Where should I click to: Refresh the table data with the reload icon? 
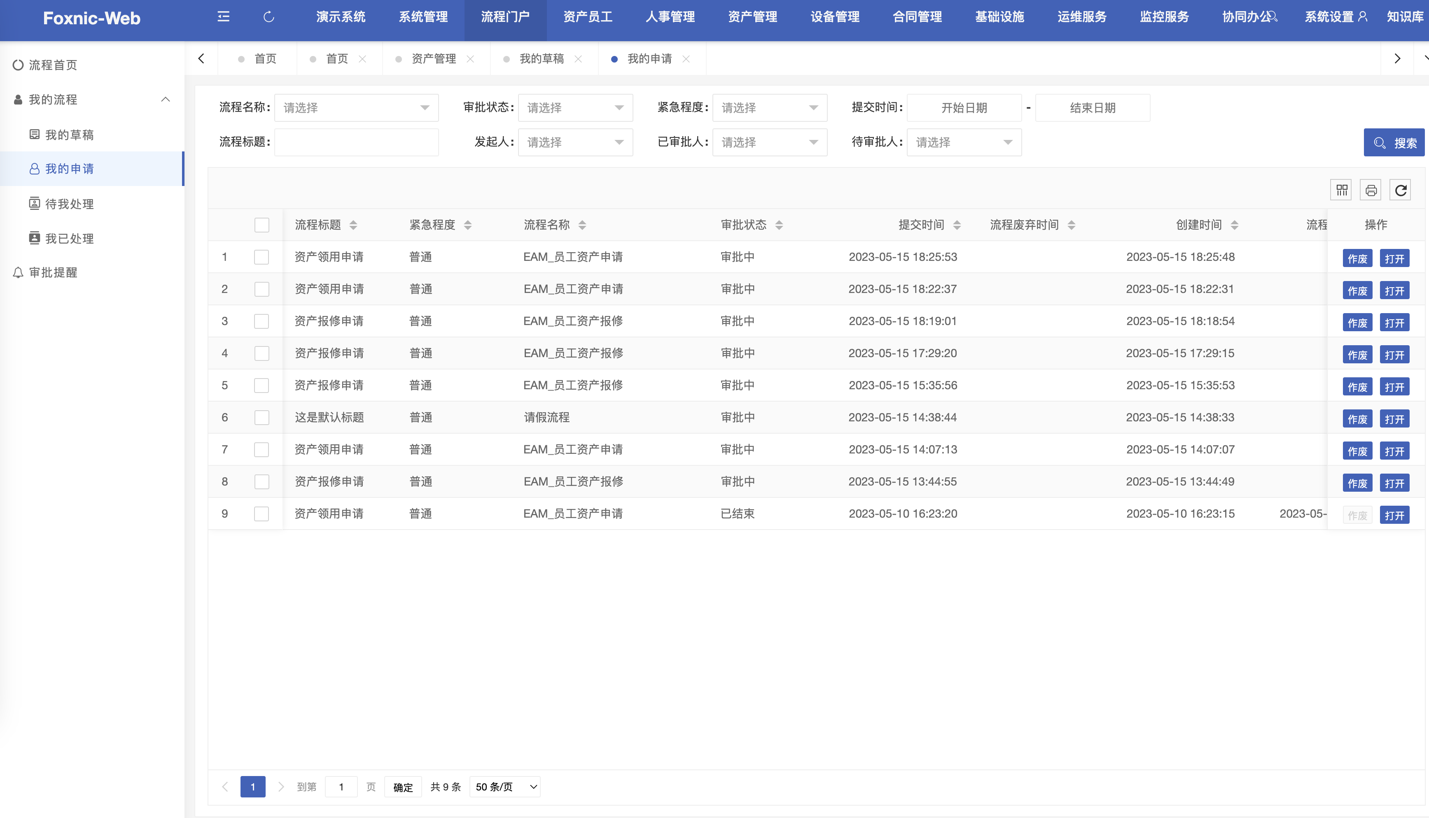pyautogui.click(x=1400, y=189)
